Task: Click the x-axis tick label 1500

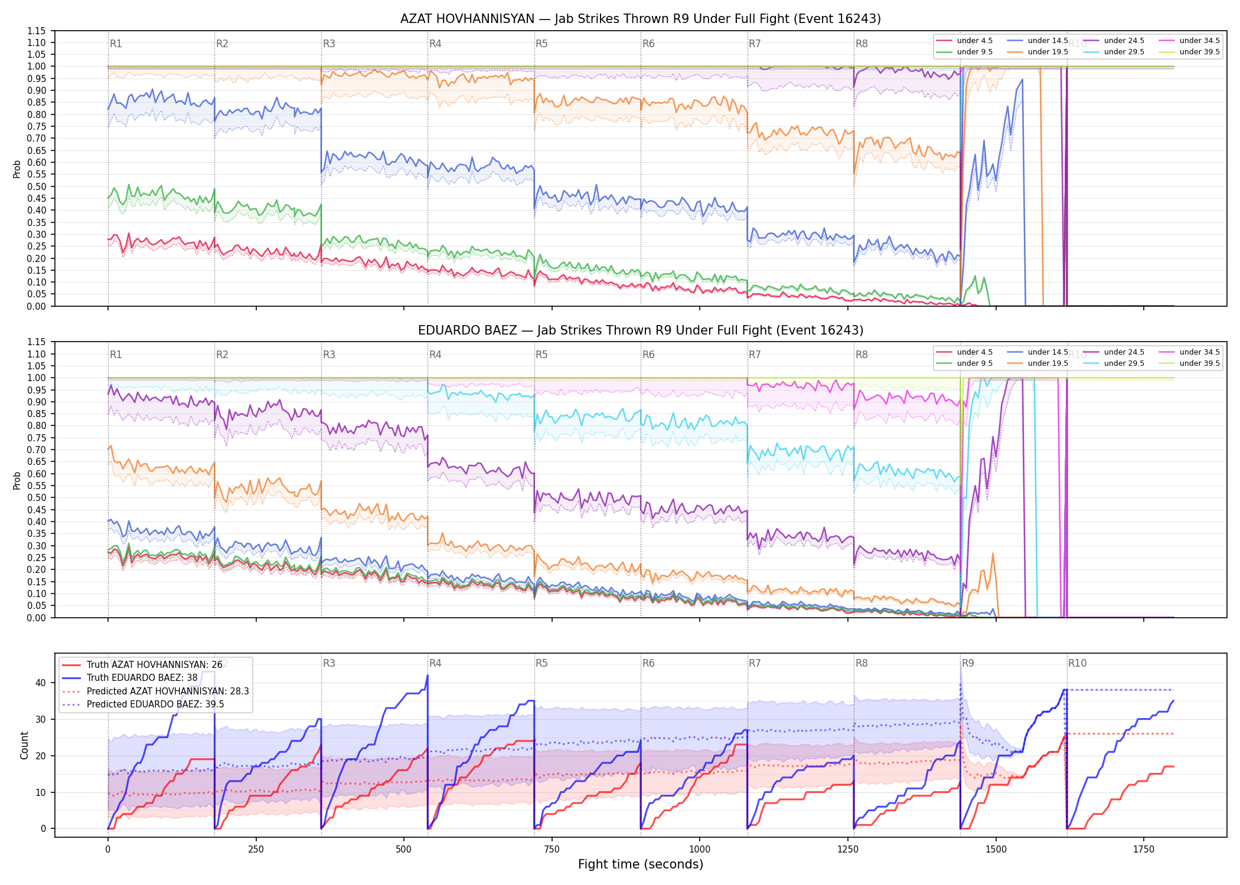Action: pos(996,850)
